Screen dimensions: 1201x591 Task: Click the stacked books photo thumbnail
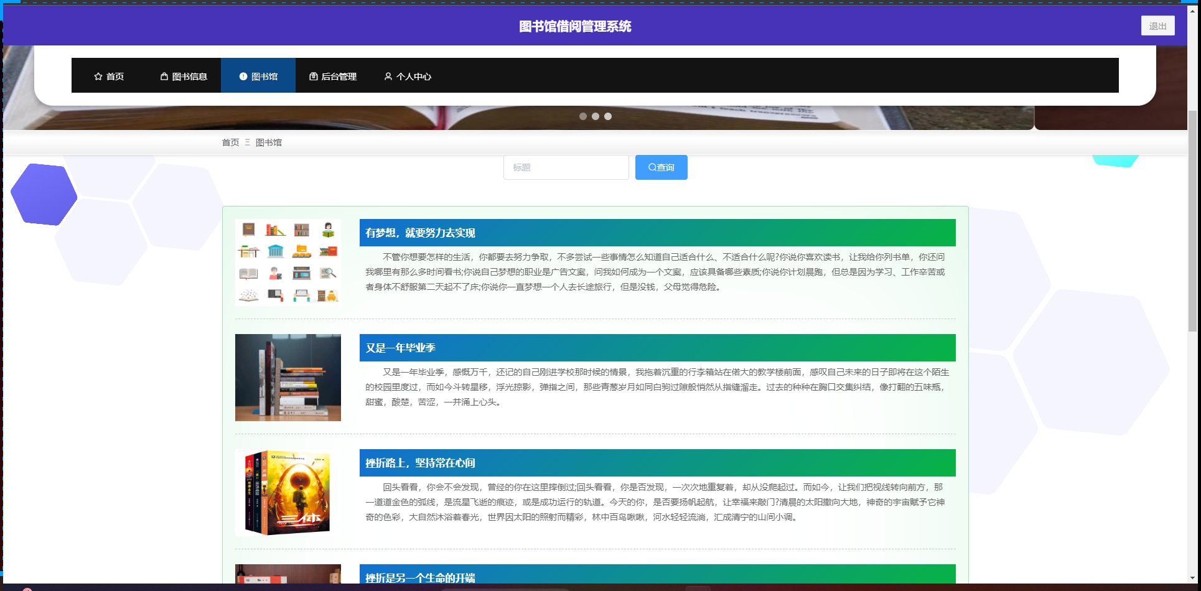(x=288, y=378)
